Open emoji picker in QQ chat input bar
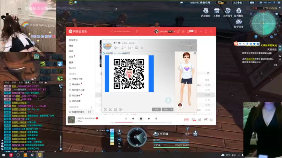 pos(105,110)
